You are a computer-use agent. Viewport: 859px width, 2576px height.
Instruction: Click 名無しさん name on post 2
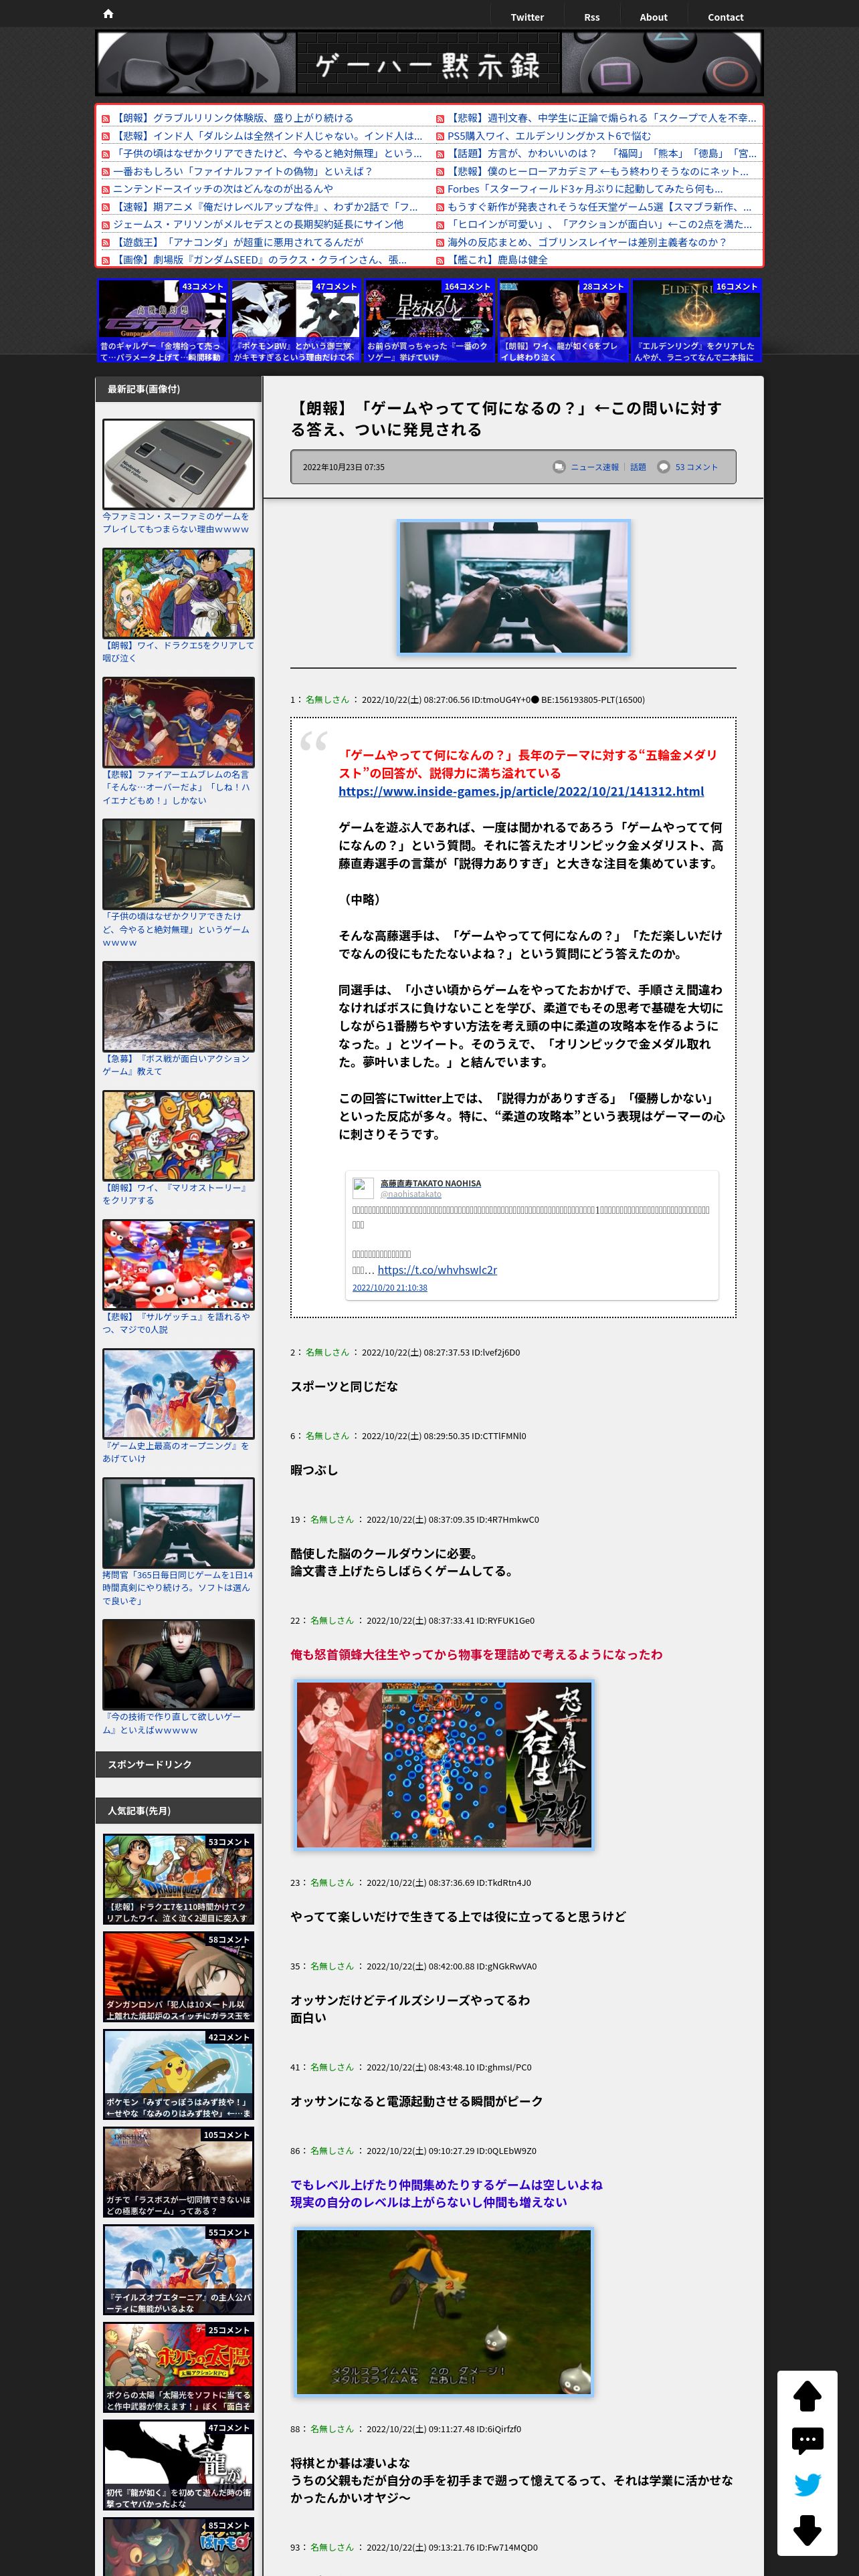(327, 1352)
